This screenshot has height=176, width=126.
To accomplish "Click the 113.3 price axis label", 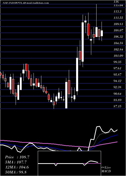I will point(118,12).
